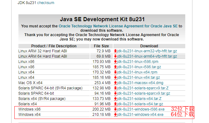Click red download arrow for linux-i586.tar.gz
This screenshot has width=209, height=123.
tap(115, 67)
